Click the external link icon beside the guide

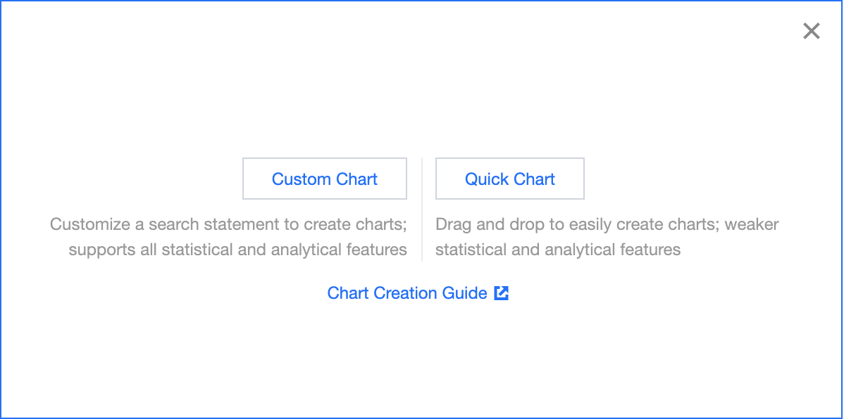502,293
